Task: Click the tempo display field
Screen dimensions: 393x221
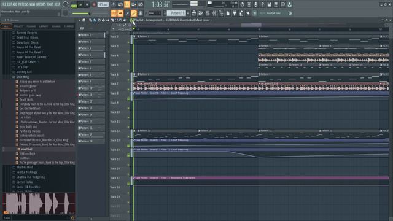Action: click(103, 4)
